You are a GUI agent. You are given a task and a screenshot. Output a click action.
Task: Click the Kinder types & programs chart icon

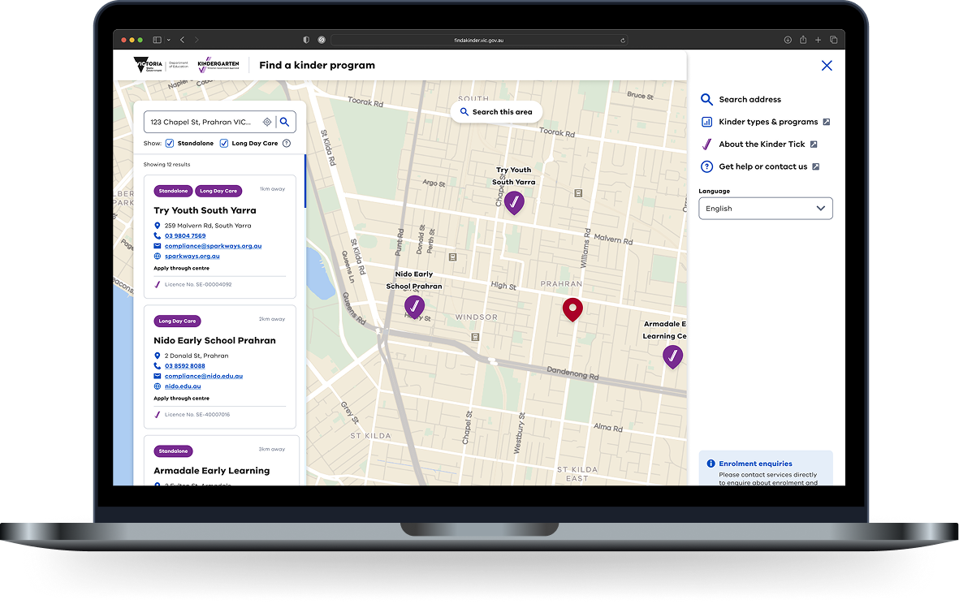pos(706,122)
